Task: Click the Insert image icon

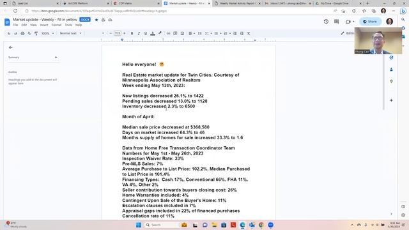Action: 182,33
